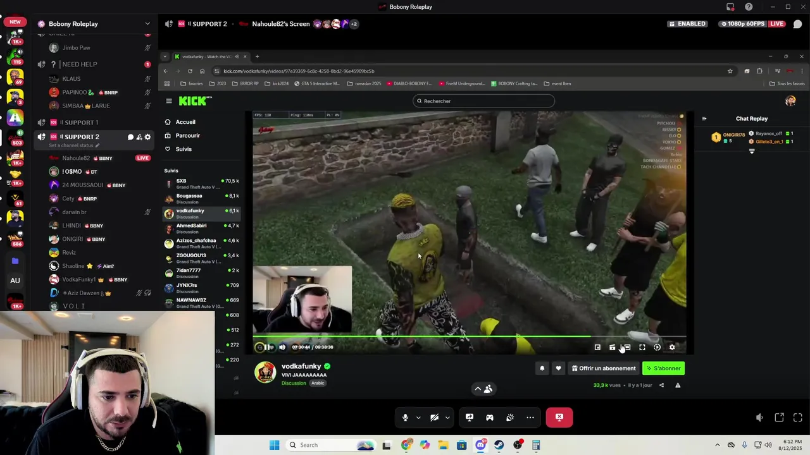Enter fullscreen in the Kick player

point(642,347)
